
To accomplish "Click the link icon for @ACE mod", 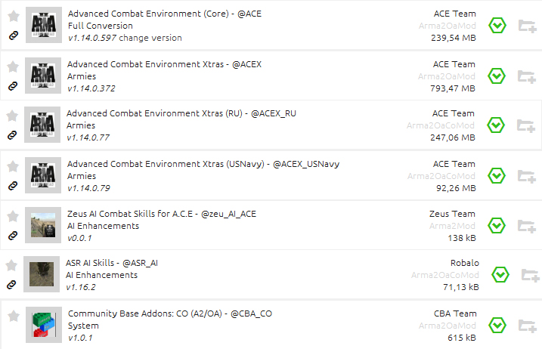I will coord(13,36).
